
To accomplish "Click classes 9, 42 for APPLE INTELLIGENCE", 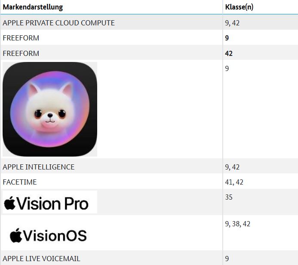I will (x=232, y=167).
